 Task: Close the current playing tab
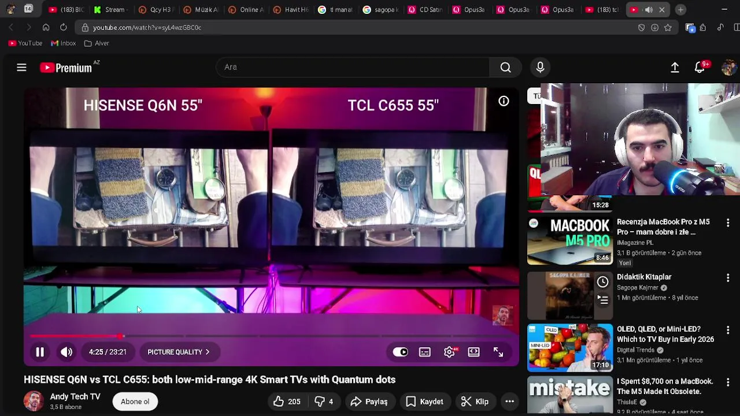coord(662,10)
